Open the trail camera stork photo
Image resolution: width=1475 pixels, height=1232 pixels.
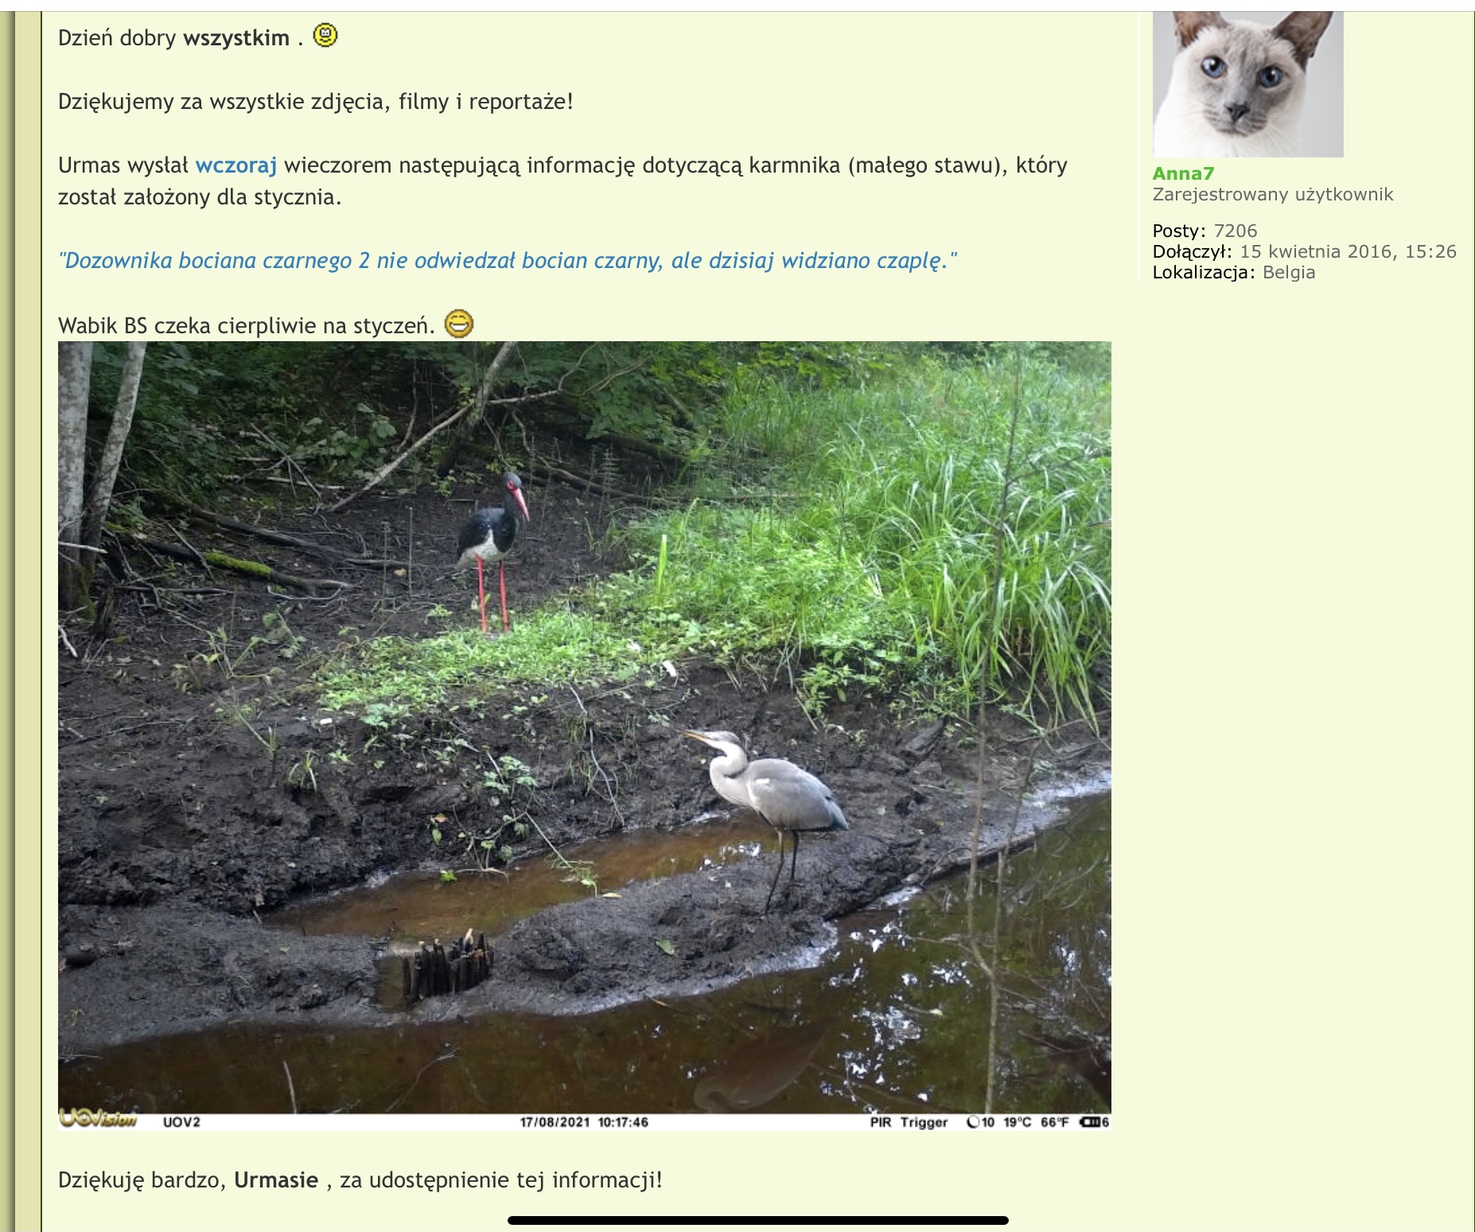[x=585, y=736]
